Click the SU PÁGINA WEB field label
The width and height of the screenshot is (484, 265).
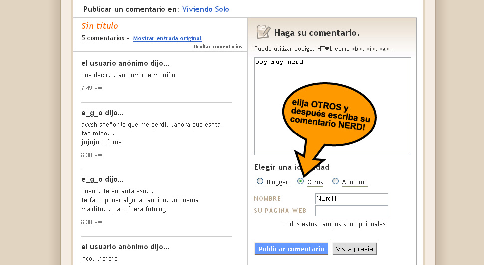pyautogui.click(x=280, y=211)
